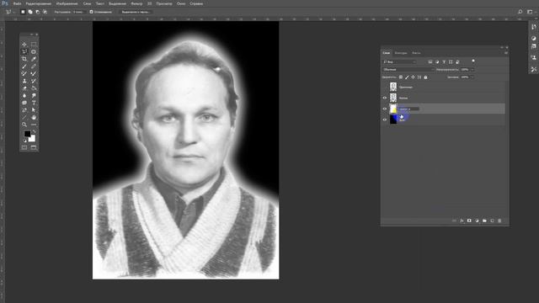The image size is (539, 303).
Task: Select the Path Selection arrow tool
Action: [x=34, y=110]
